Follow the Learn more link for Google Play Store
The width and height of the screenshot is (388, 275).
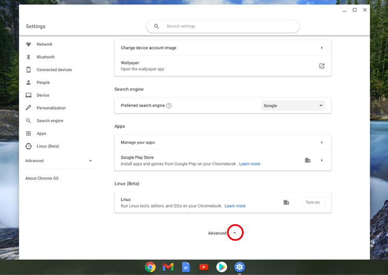[249, 164]
